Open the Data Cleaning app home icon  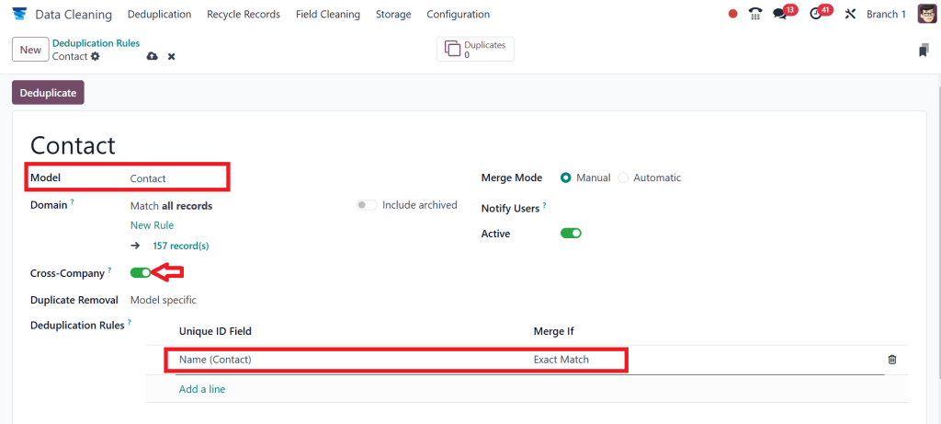point(19,14)
